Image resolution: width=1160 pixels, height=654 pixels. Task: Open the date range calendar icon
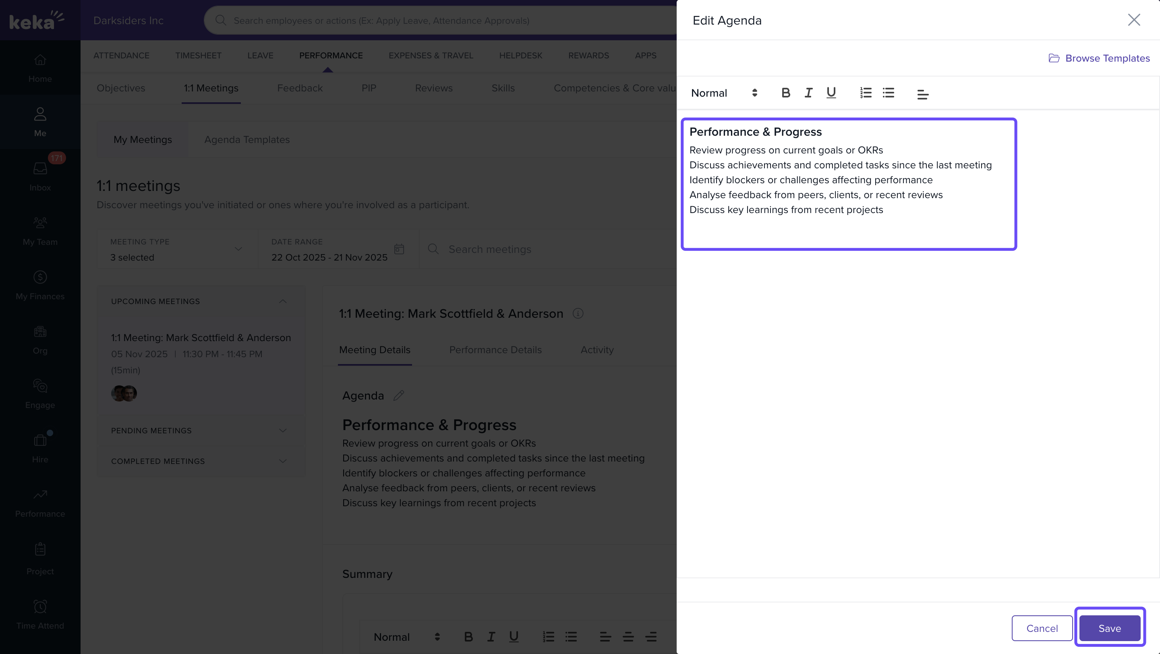coord(399,249)
